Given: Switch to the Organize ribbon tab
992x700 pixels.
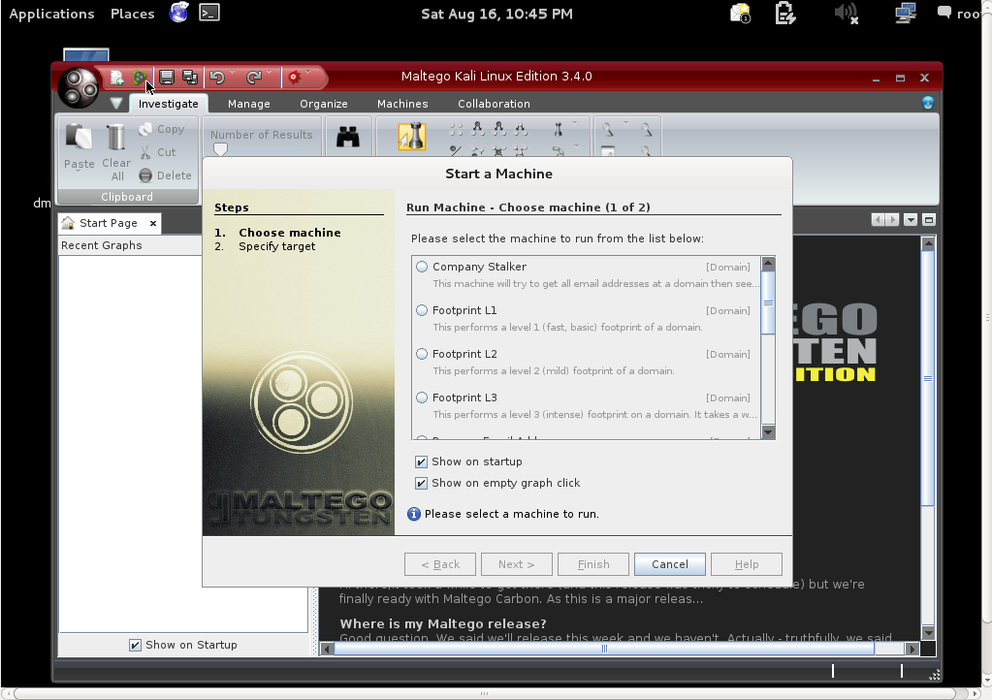Looking at the screenshot, I should tap(323, 104).
